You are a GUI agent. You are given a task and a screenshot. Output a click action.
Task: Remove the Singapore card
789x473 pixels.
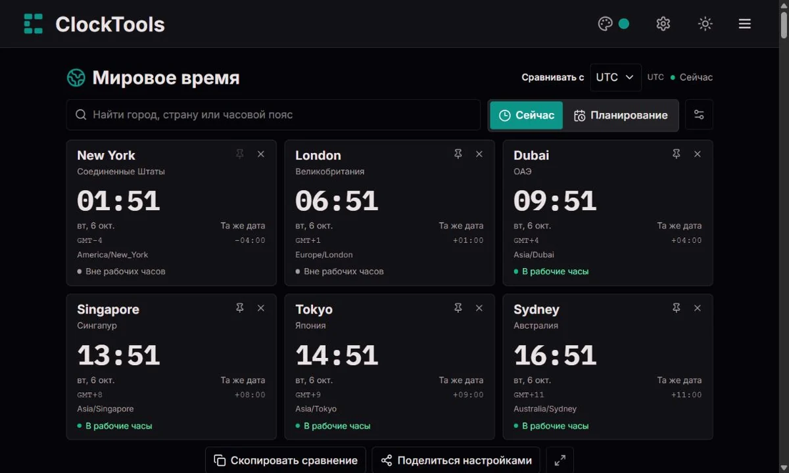point(261,308)
